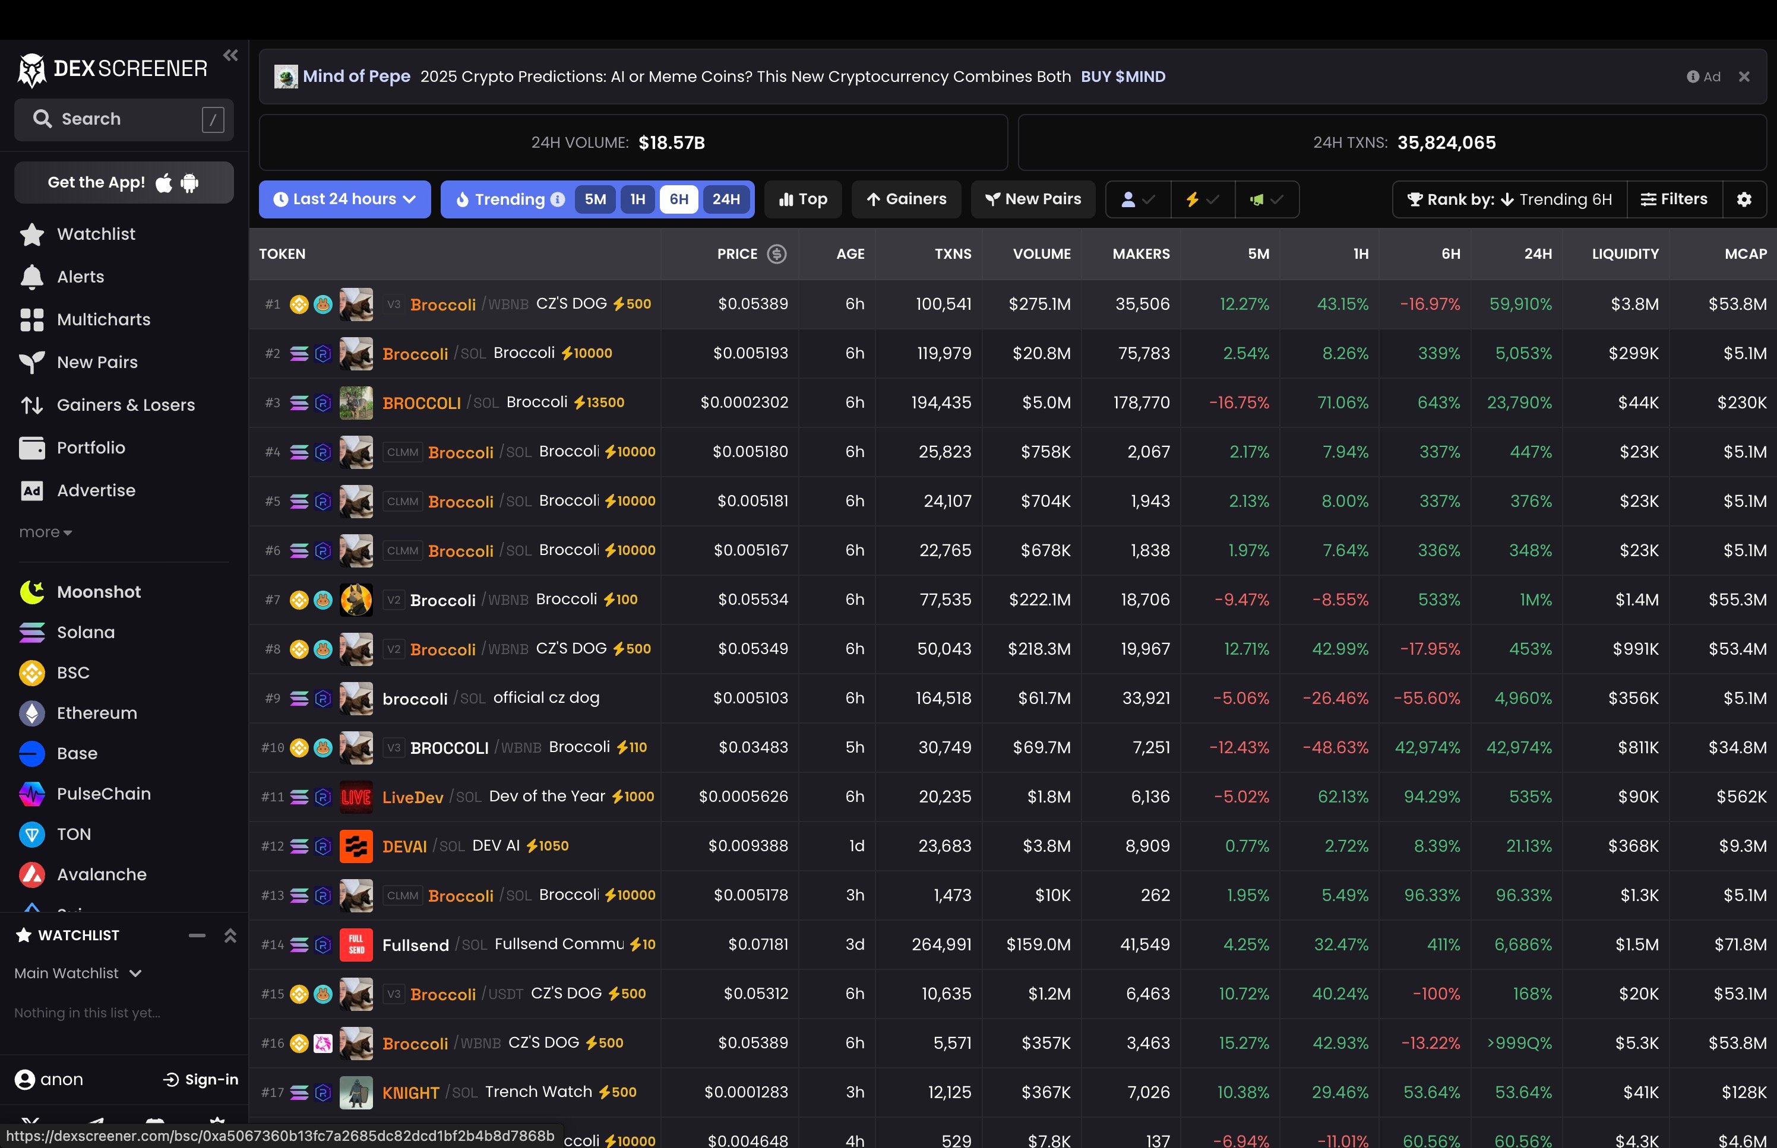Click the DEX Screener logo
Screen dimensions: 1777x1148
pos(113,69)
